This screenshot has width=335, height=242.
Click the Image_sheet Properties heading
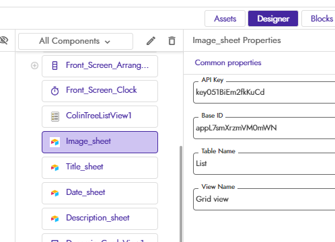click(237, 40)
